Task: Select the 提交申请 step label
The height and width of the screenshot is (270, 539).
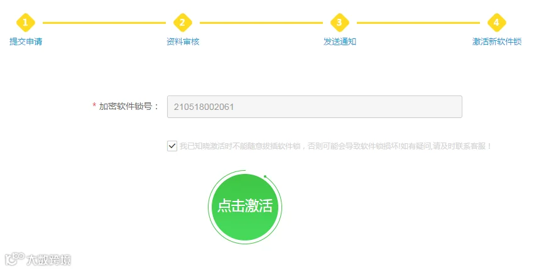Action: click(x=26, y=41)
